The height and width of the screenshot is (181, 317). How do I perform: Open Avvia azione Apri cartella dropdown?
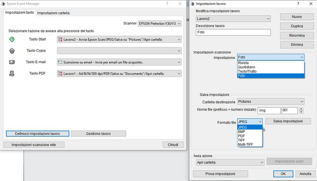click(230, 162)
